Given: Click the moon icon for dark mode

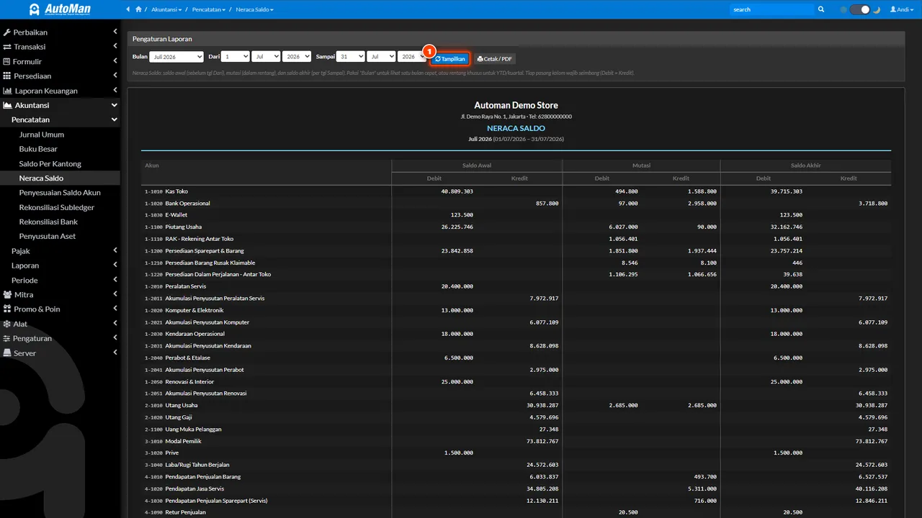Looking at the screenshot, I should (x=877, y=9).
